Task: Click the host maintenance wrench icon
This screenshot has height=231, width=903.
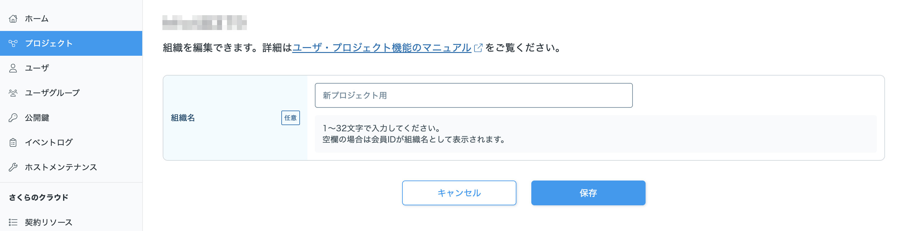Action: point(13,168)
